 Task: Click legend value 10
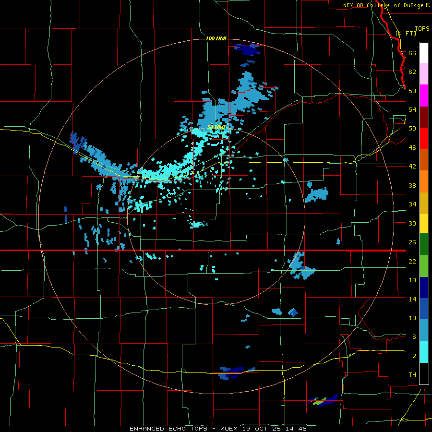pyautogui.click(x=412, y=318)
